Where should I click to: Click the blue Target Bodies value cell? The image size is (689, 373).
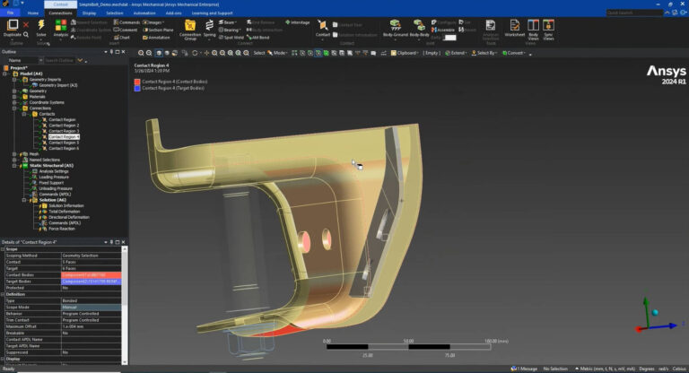pyautogui.click(x=91, y=282)
